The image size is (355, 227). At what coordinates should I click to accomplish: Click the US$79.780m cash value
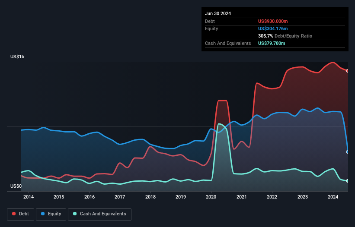click(x=272, y=43)
